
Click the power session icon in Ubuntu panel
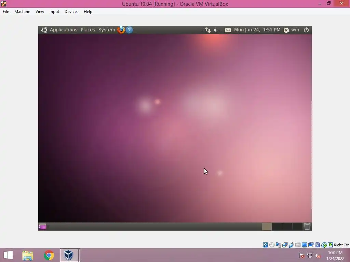pos(306,30)
